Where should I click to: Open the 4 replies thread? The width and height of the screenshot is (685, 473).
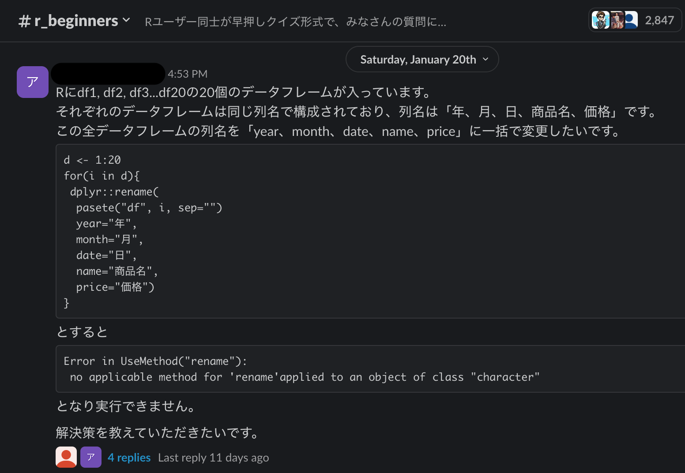[x=129, y=458]
